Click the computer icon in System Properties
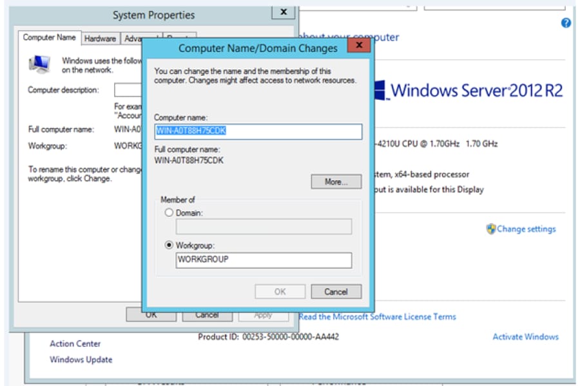Viewport: 580px width, 386px height. [x=39, y=64]
